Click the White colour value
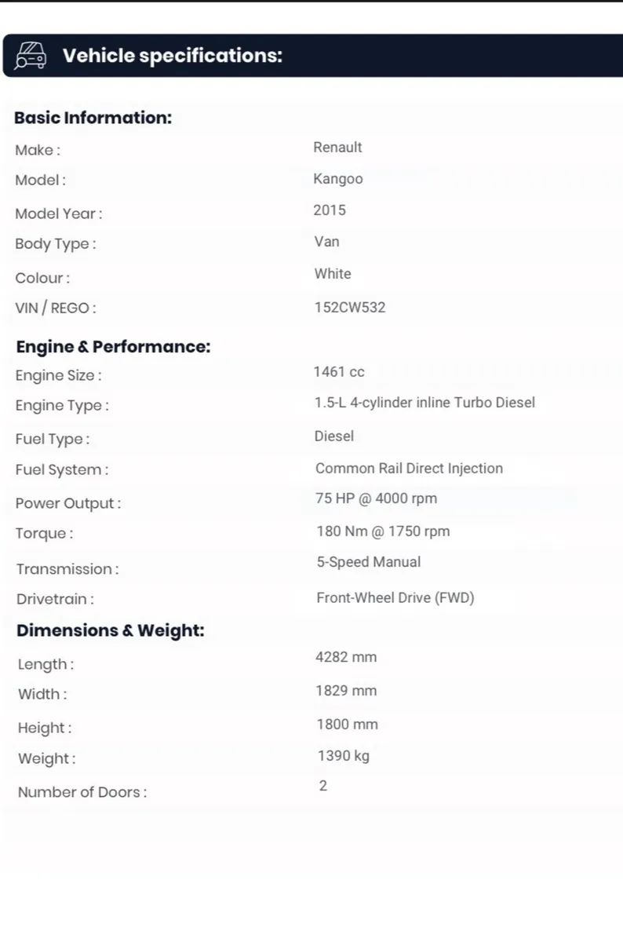 [333, 274]
